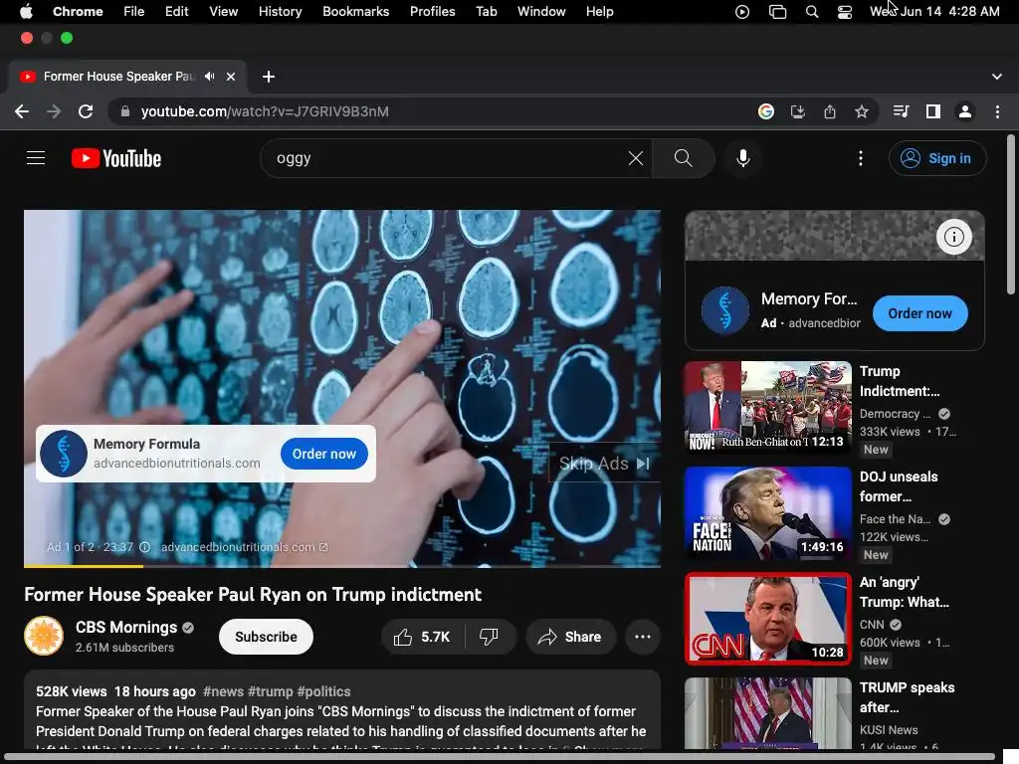This screenshot has width=1019, height=764.
Task: Open Google icon in the address bar
Action: 766,111
